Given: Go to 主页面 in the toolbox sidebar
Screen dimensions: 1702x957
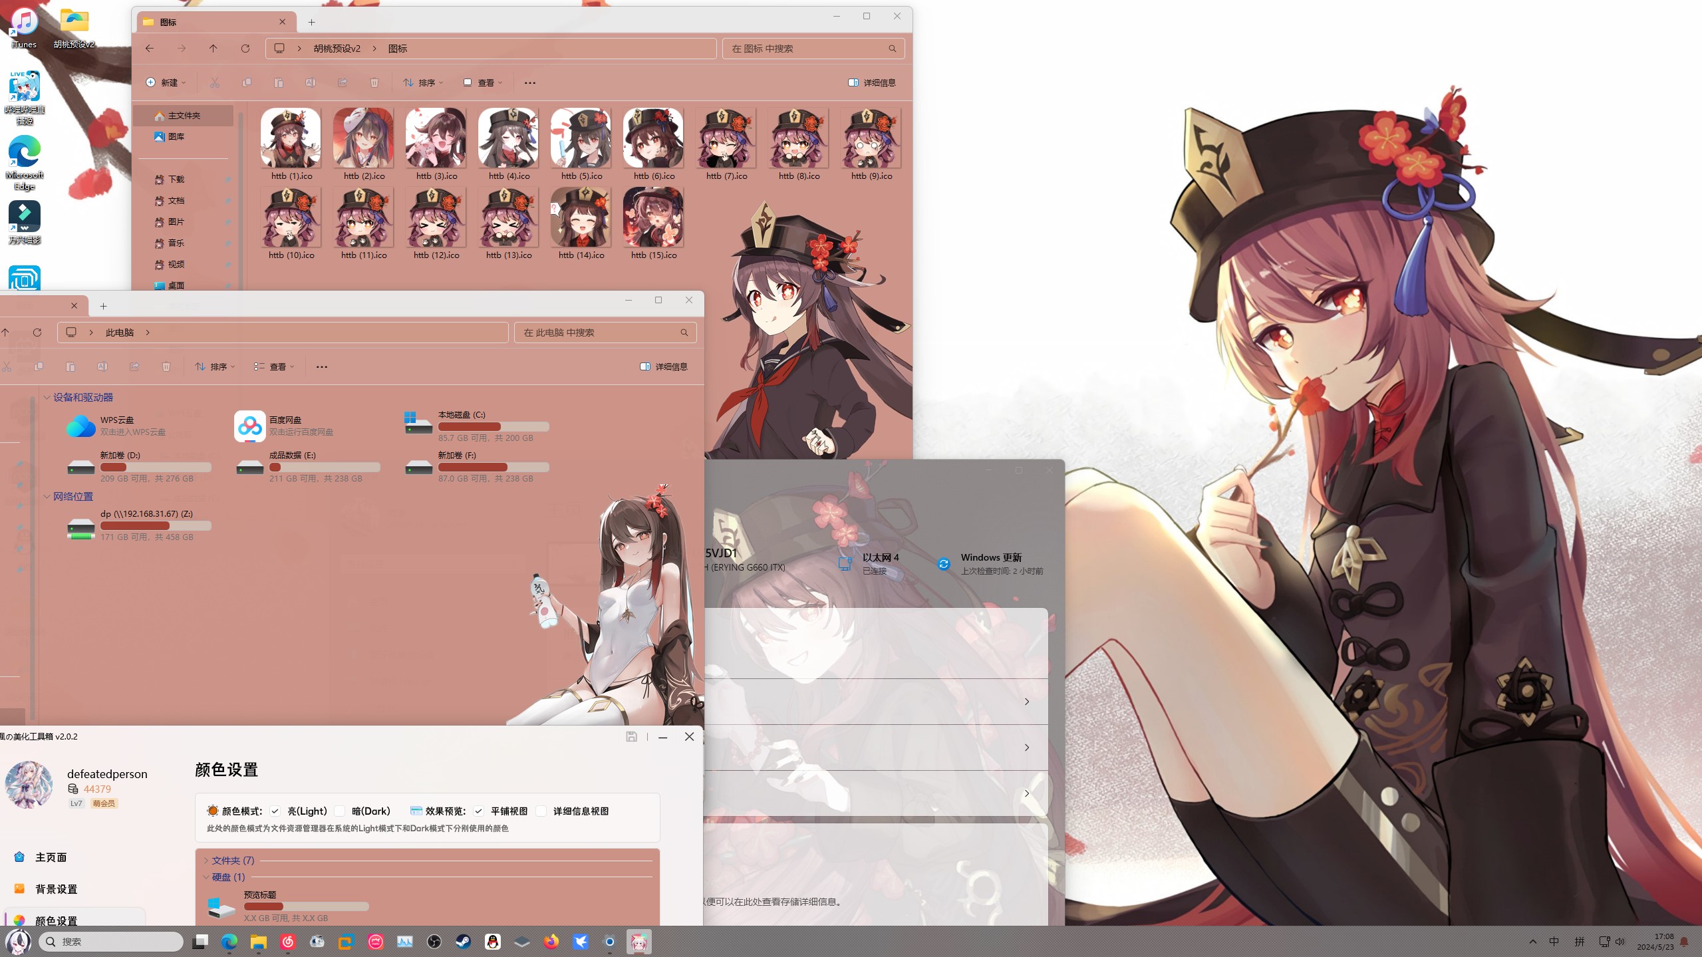Looking at the screenshot, I should point(51,857).
